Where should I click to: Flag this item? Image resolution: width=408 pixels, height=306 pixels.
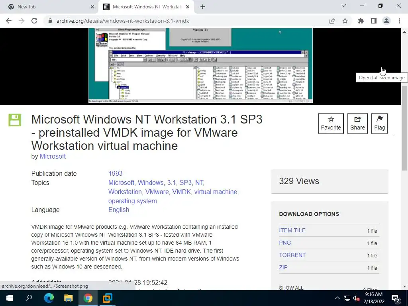coord(379,124)
